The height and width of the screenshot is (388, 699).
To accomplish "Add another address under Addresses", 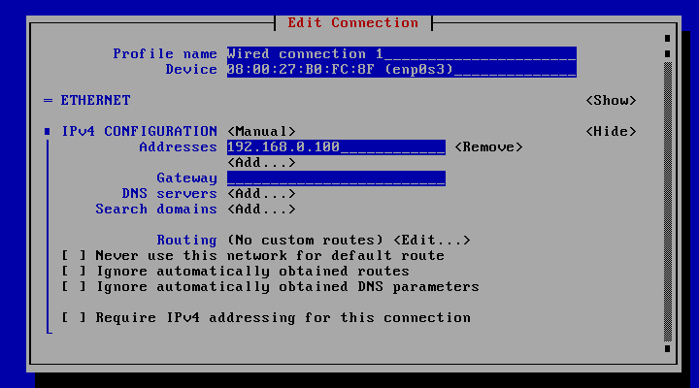I will tap(261, 162).
